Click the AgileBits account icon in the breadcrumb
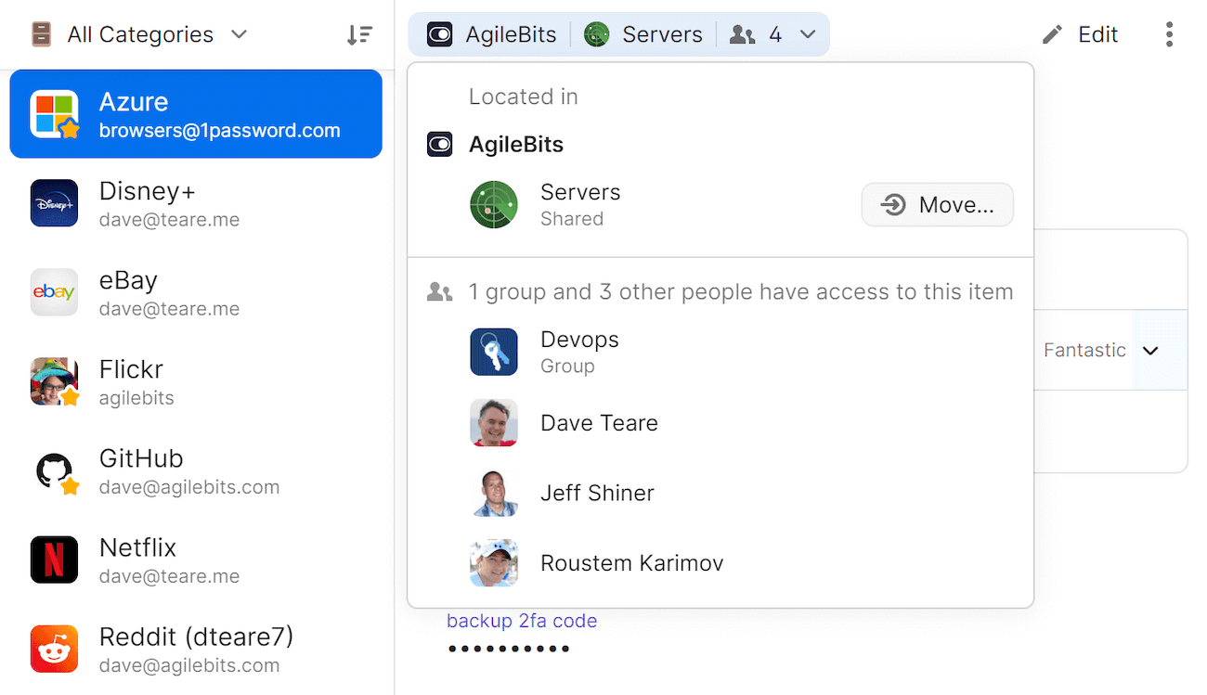The width and height of the screenshot is (1207, 695). (439, 33)
